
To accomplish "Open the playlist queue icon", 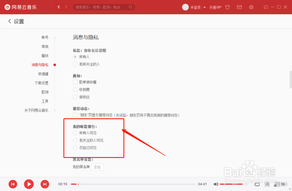I will [277, 184].
